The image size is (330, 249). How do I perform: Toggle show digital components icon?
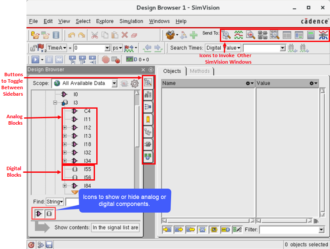coord(49,213)
